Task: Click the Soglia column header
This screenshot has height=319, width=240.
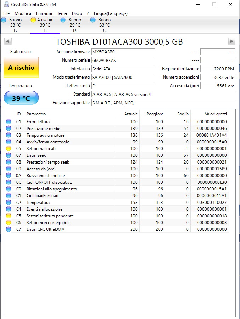Action: pyautogui.click(x=178, y=114)
